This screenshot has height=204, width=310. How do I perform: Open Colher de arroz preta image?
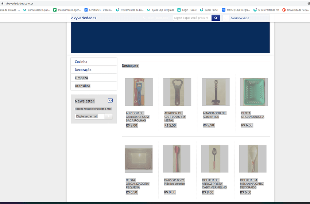[x=214, y=159]
